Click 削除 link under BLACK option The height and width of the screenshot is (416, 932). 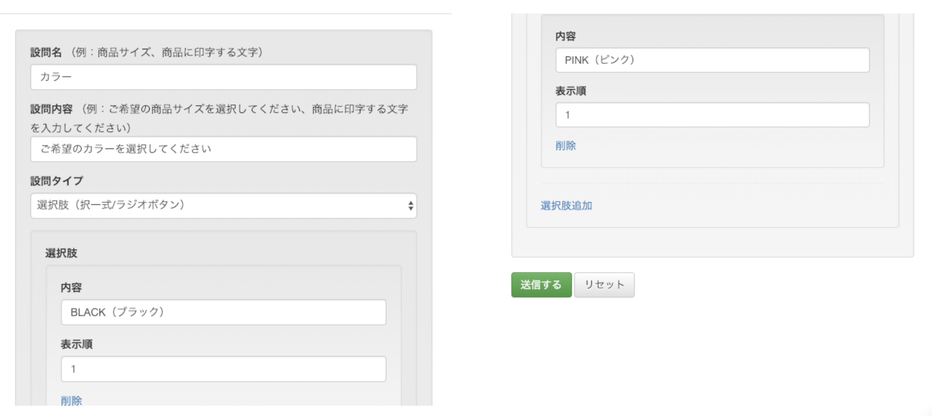point(71,400)
